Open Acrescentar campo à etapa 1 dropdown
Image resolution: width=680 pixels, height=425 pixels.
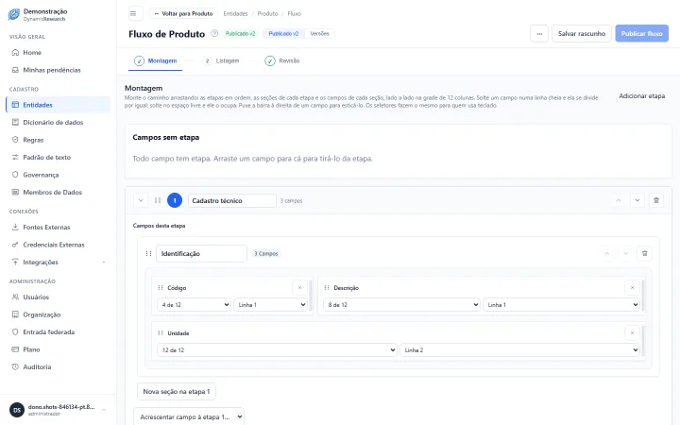[189, 416]
